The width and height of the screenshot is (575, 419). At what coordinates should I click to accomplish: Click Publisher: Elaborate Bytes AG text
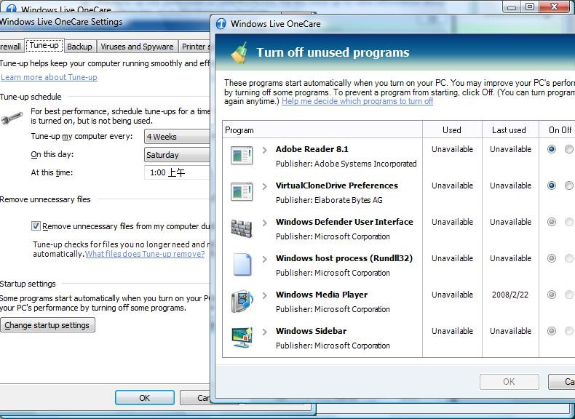click(329, 200)
